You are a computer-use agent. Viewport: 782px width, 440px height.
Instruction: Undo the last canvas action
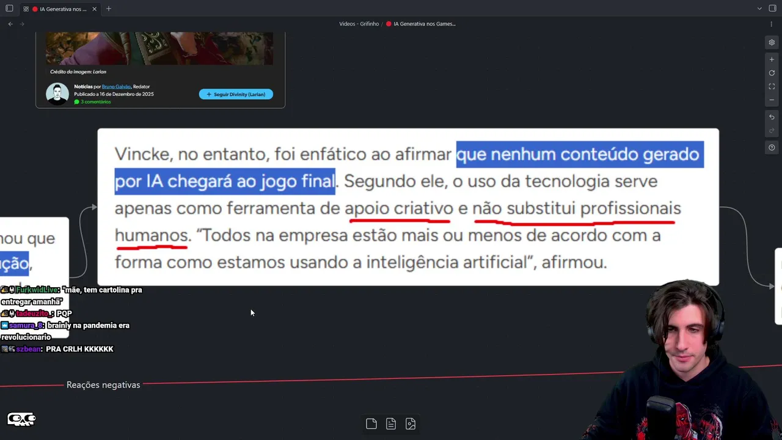(x=772, y=117)
